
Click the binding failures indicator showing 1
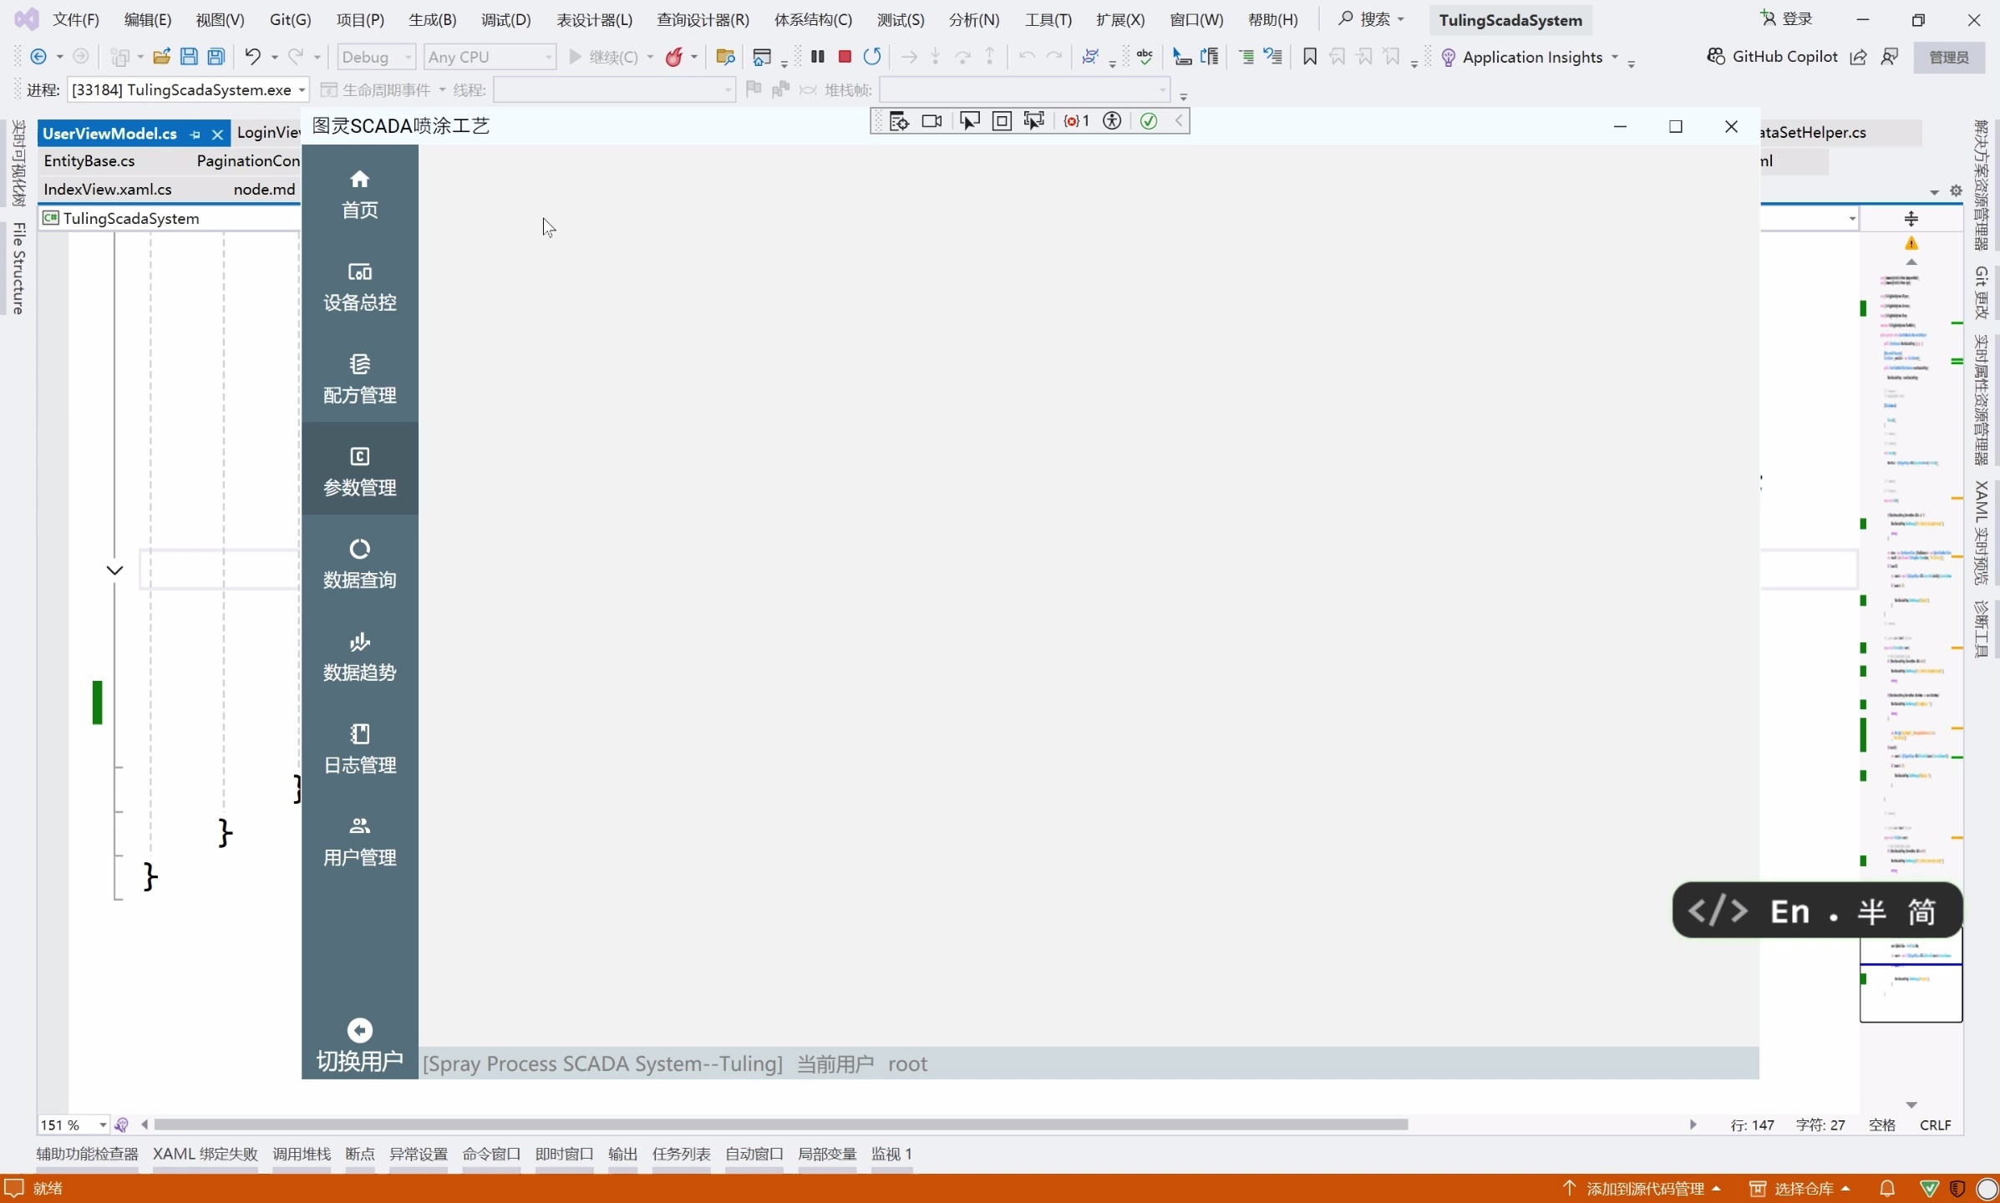click(1077, 121)
